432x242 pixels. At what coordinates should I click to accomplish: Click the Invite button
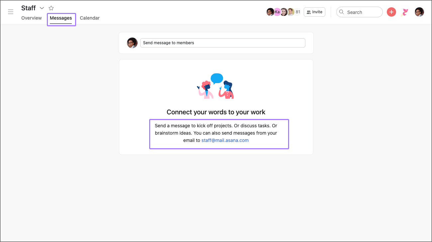[314, 12]
